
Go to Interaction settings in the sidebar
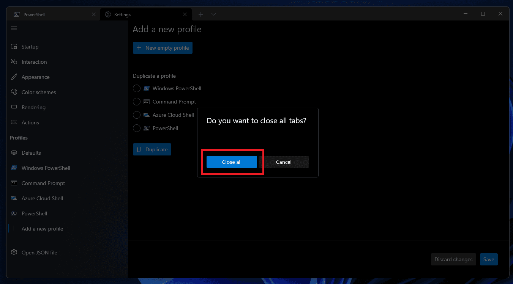click(x=67, y=62)
